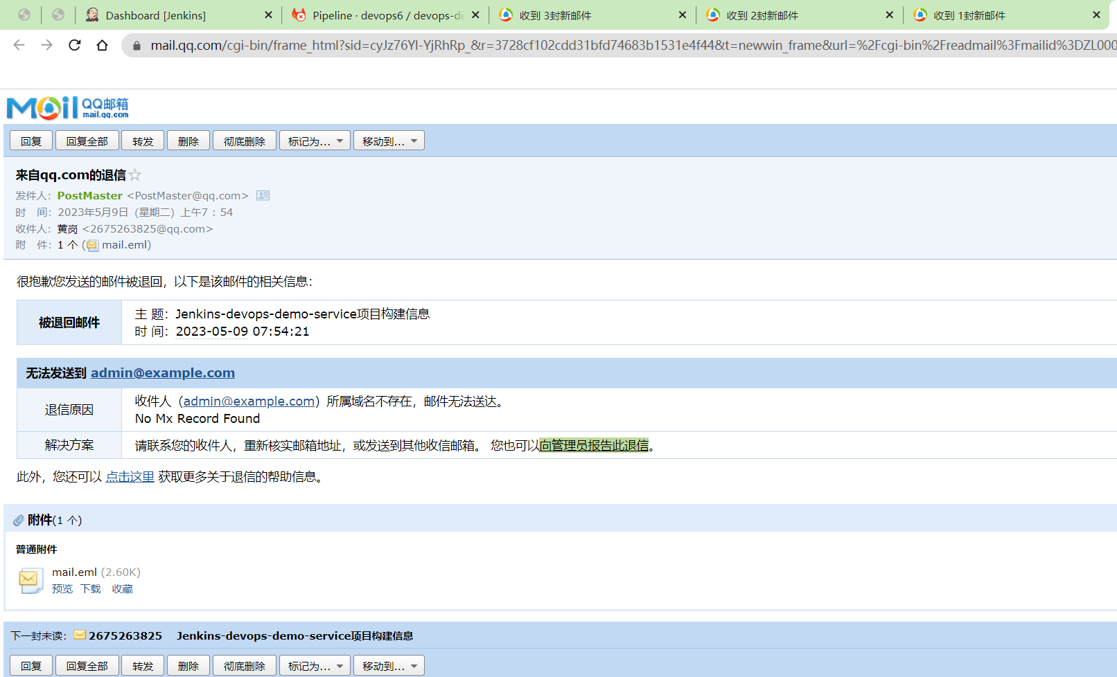Click the bottom 转发 button
The image size is (1117, 677).
click(143, 665)
